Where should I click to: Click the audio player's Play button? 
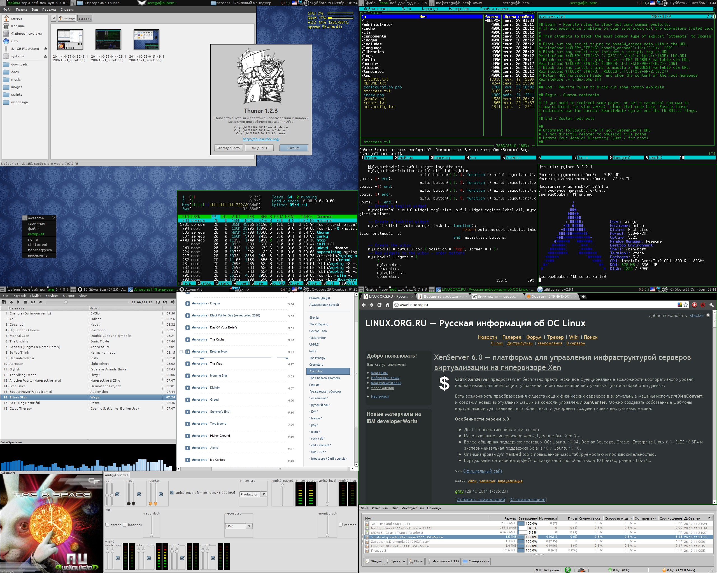click(x=18, y=302)
